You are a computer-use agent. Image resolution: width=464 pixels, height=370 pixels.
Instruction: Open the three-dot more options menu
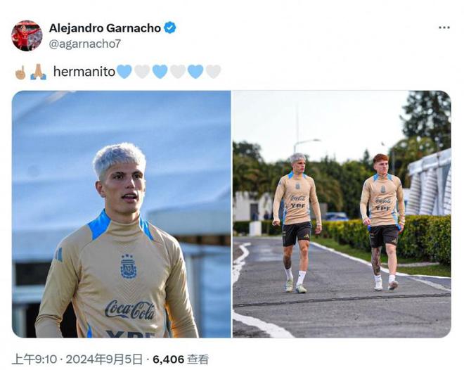tap(444, 27)
